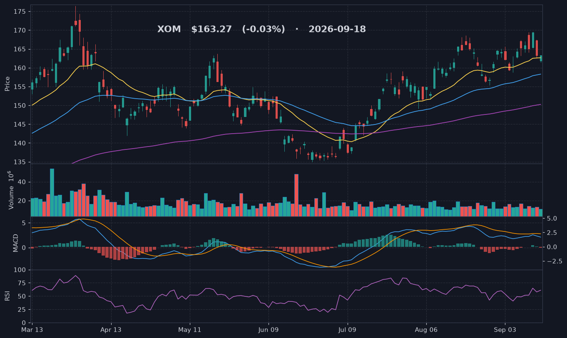Click the -2.5 right MACD axis tick
Screen dimensions: 567x338
[x=554, y=261]
